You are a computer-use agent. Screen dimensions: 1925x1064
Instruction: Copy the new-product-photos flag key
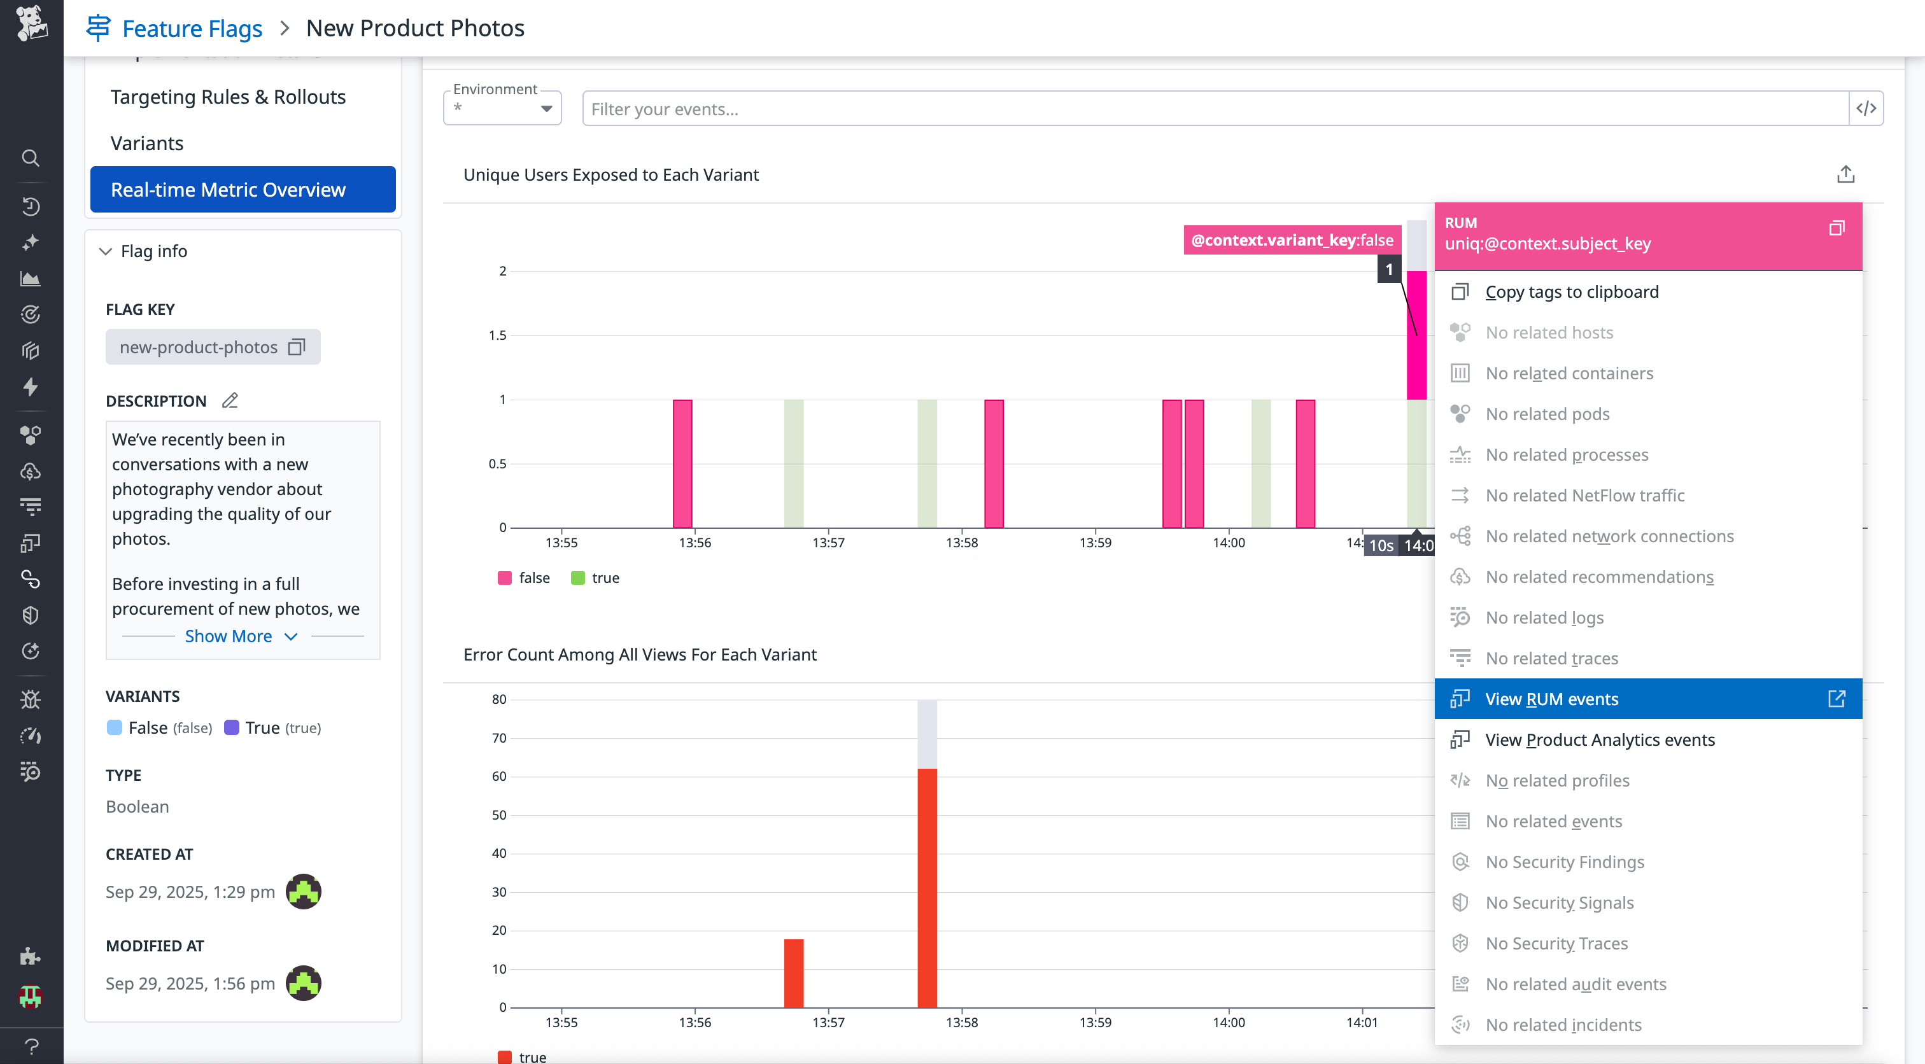pos(297,347)
